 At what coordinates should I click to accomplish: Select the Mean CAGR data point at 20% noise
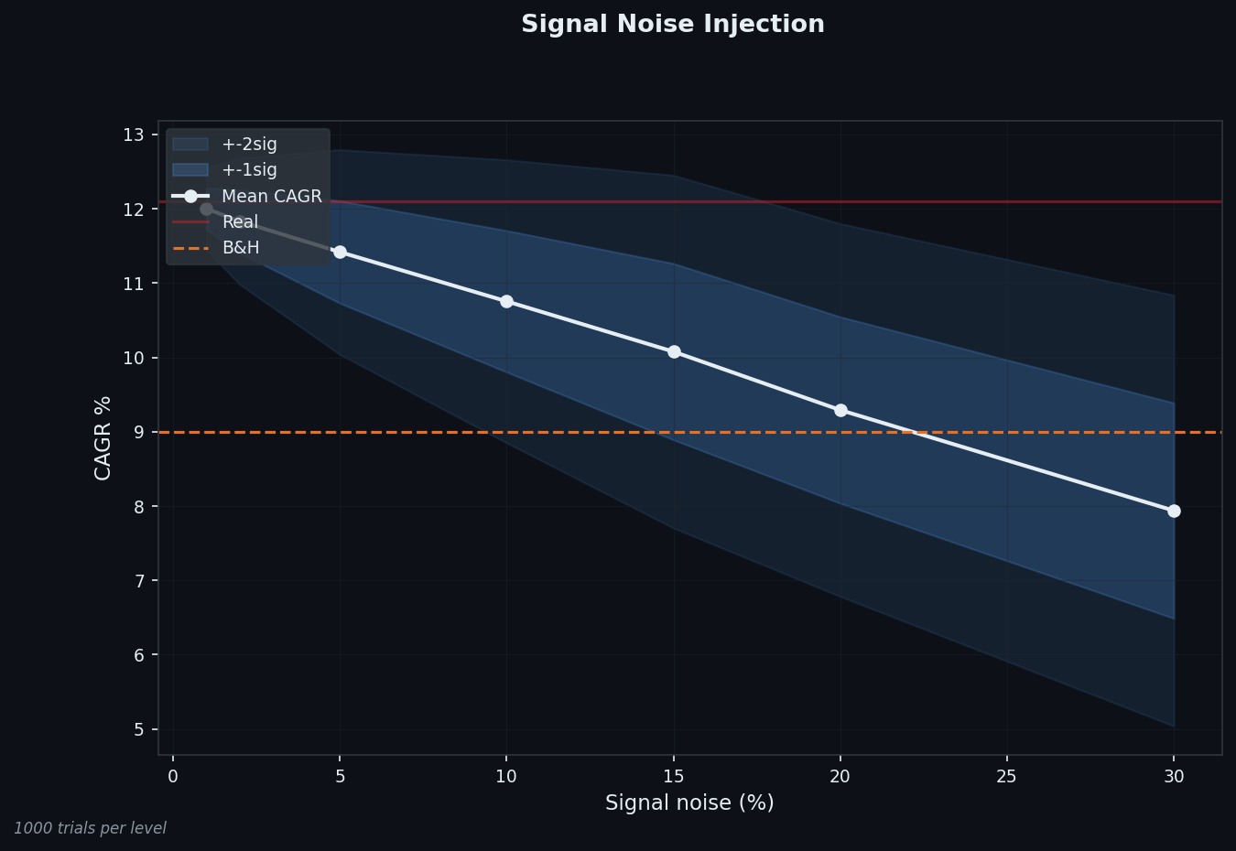point(840,410)
